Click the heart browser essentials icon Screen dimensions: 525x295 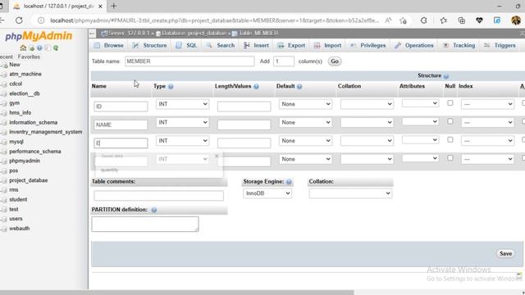[479, 20]
